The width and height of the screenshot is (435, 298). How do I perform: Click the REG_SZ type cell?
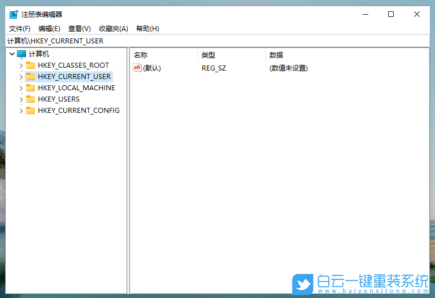click(214, 68)
